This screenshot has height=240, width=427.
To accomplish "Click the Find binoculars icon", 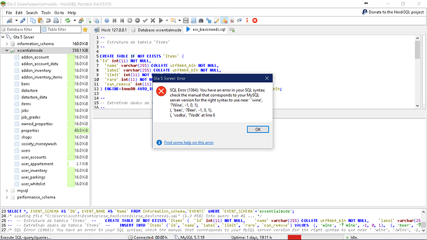I will [x=201, y=20].
